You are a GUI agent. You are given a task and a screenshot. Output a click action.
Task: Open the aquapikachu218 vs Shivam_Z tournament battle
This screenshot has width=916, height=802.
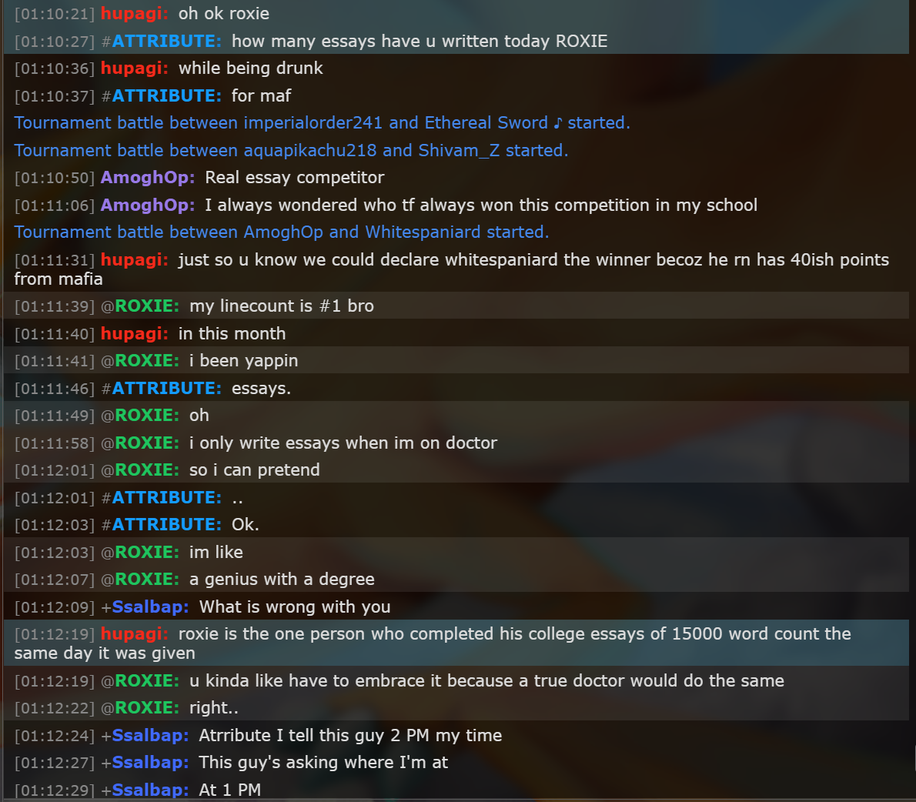pos(291,150)
